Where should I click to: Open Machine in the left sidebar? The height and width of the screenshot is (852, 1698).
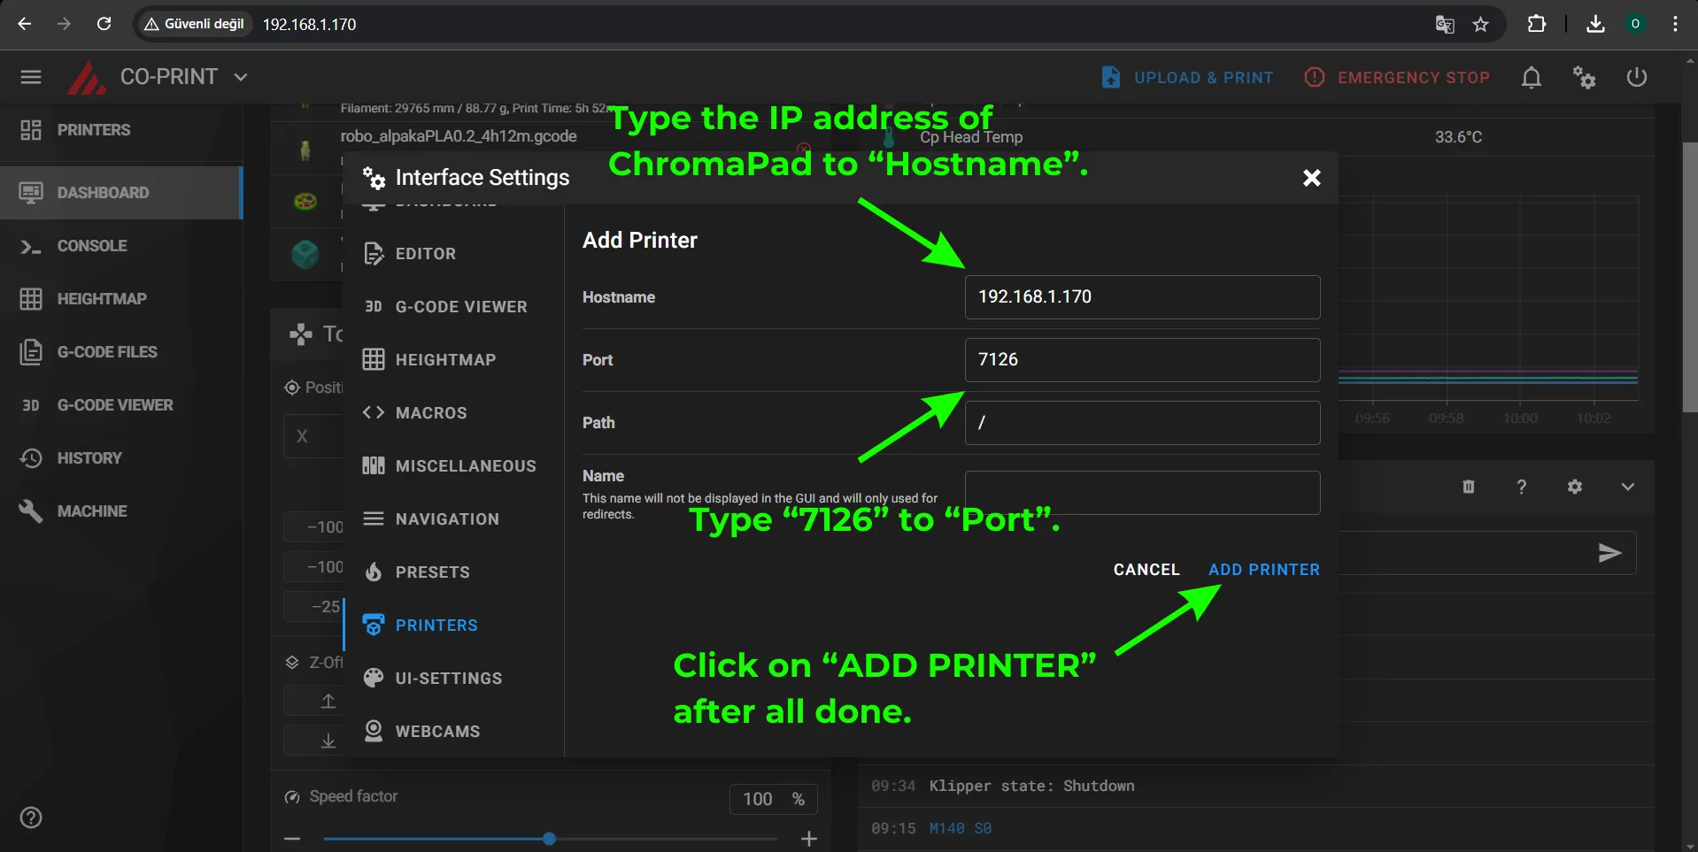(121, 511)
